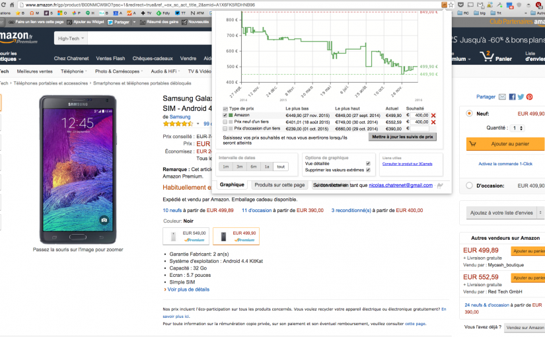Open the star rating breakdown arrow
Viewport: 545px width, 337px height.
click(198, 124)
